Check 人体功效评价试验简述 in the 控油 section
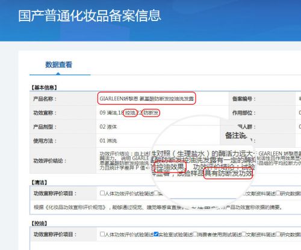301x250 pixels. 102,234
